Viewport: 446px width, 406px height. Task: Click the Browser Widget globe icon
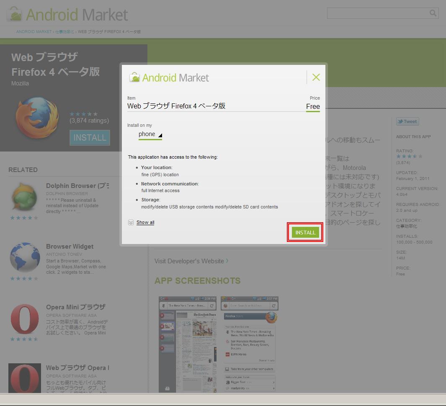(x=25, y=257)
